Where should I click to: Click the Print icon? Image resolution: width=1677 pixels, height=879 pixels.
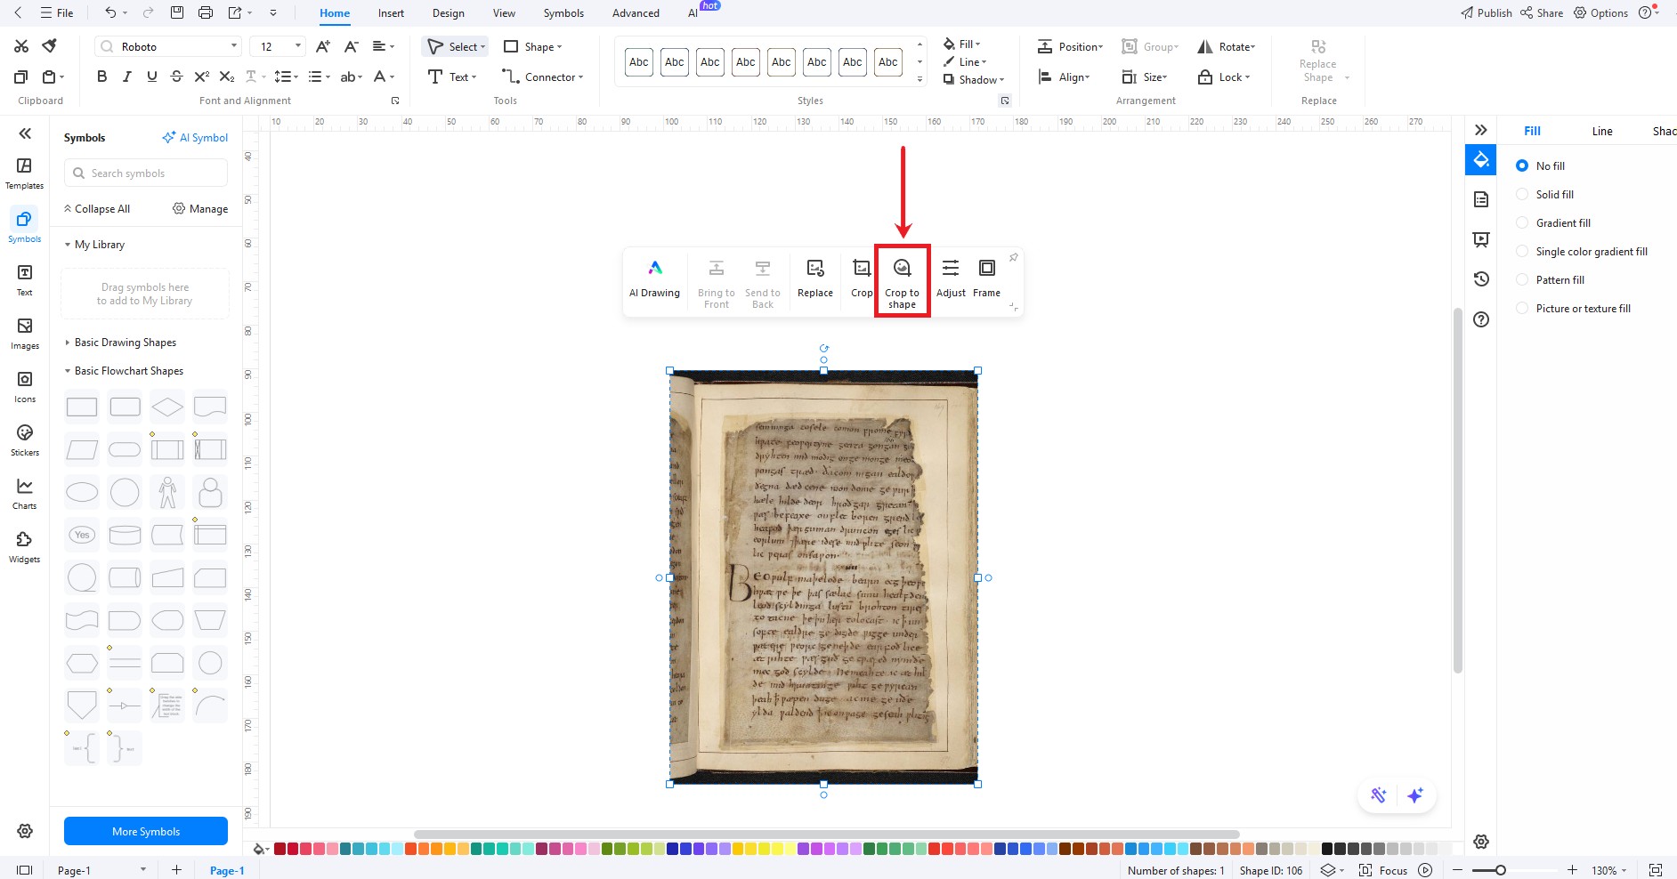206,12
